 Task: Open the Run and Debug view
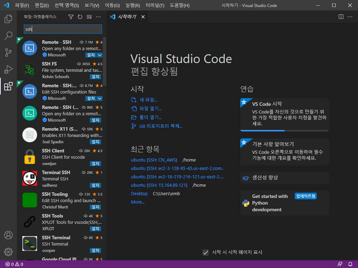[x=8, y=69]
